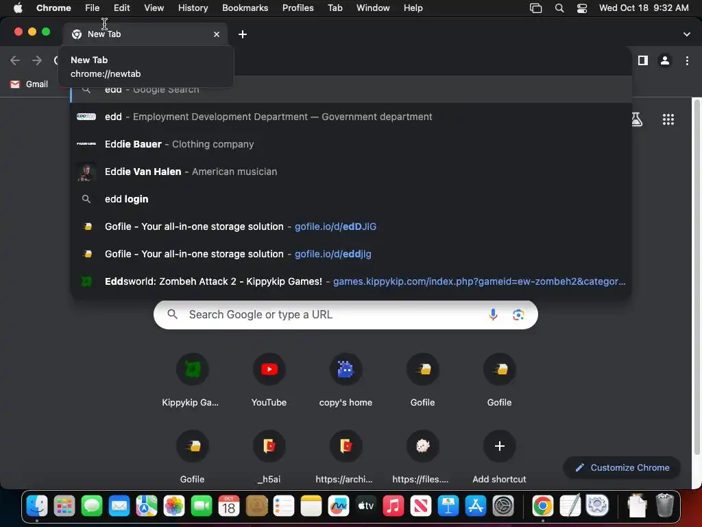Open Trash from the Dock
702x527 pixels.
pyautogui.click(x=665, y=506)
